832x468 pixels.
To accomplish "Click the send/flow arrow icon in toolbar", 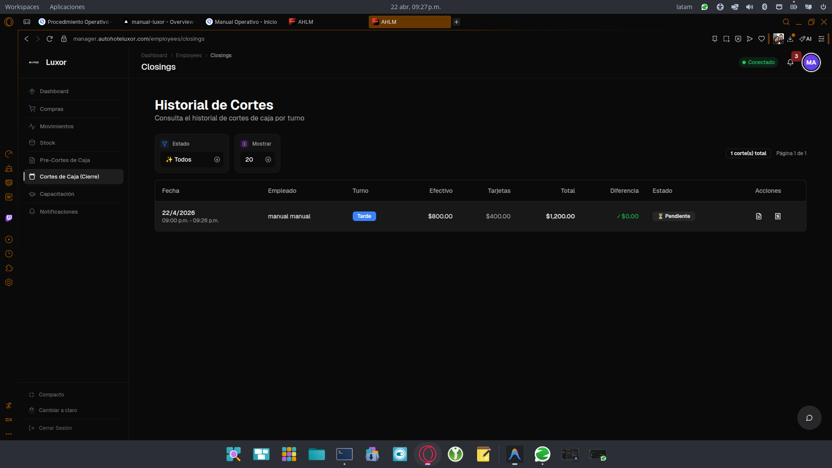I will (x=750, y=39).
